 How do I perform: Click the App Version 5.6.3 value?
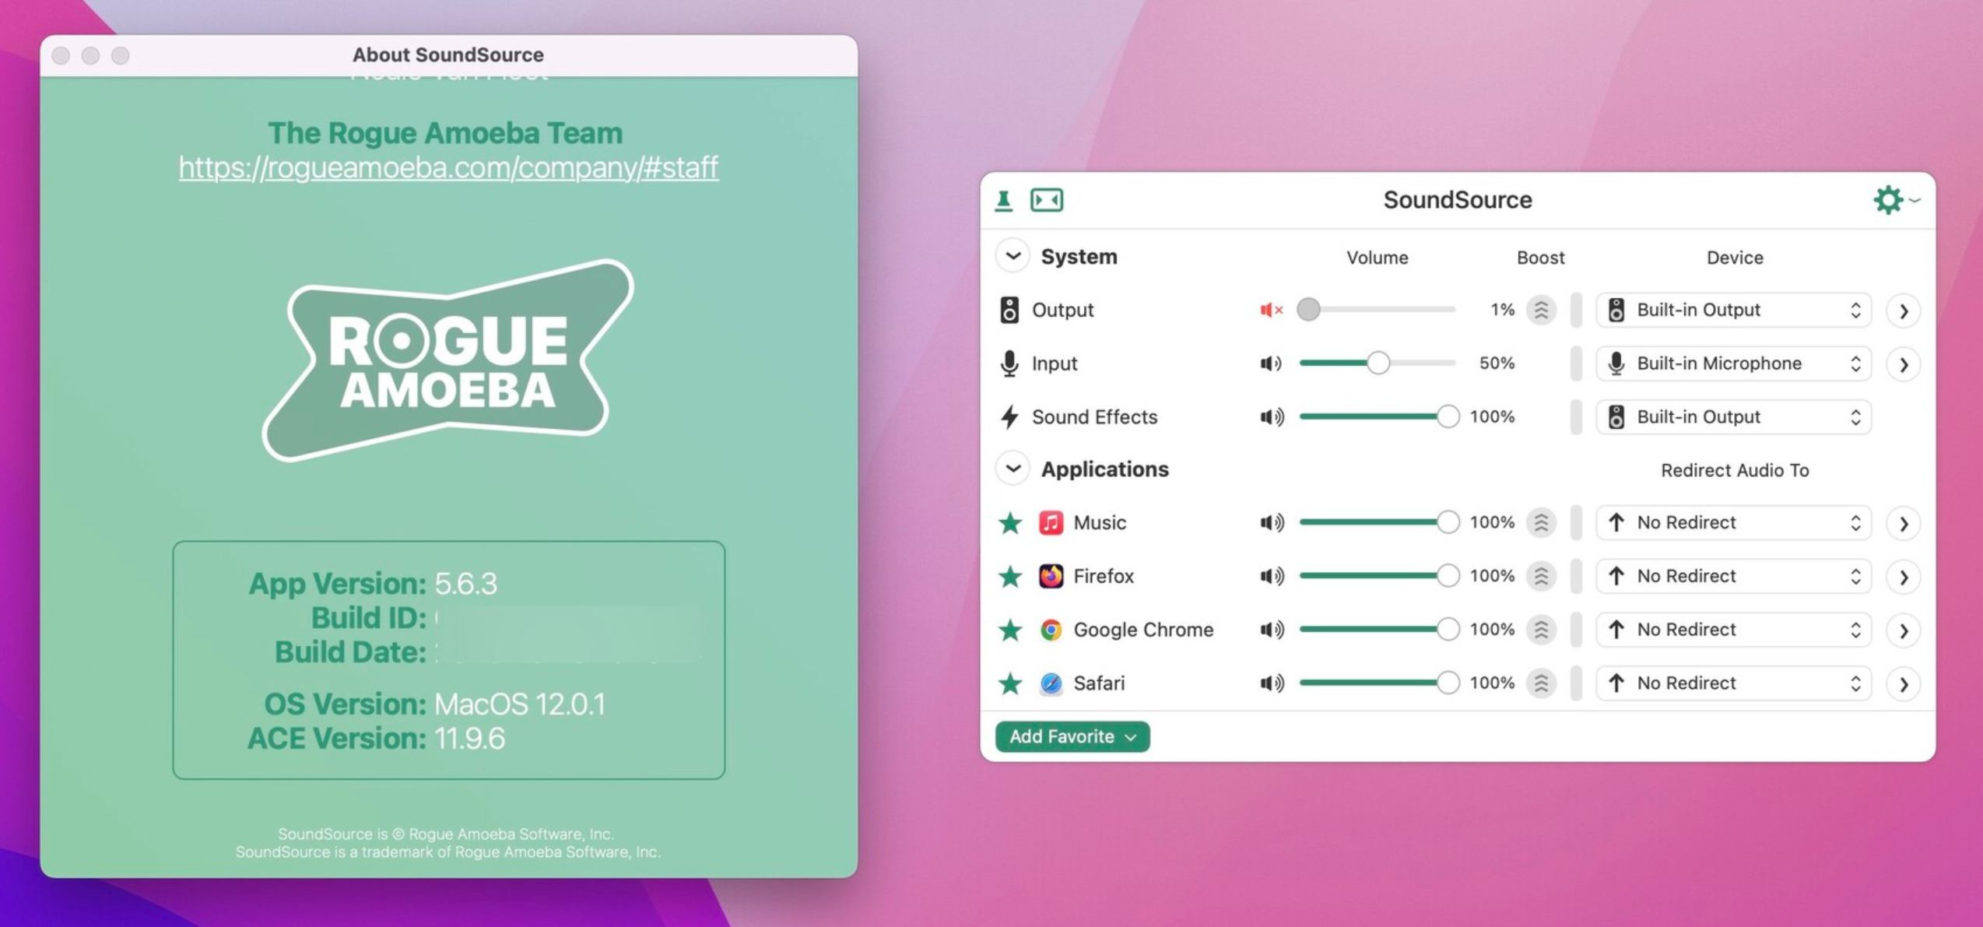click(465, 584)
